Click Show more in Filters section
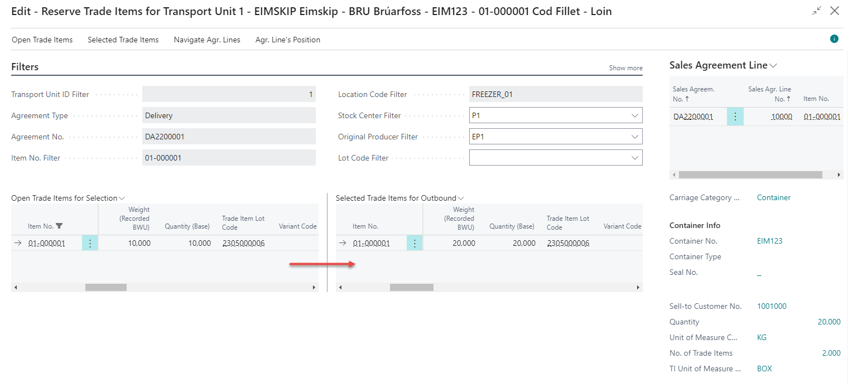The image size is (848, 383). coord(625,68)
